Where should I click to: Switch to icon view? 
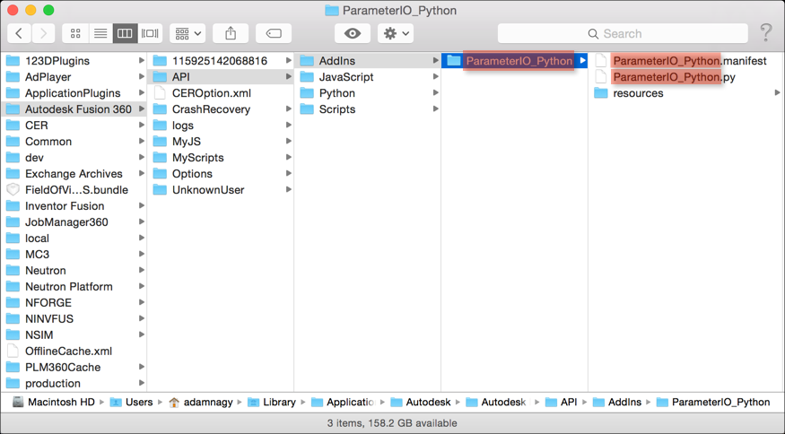tap(75, 33)
